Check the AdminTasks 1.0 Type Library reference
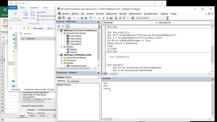Image resolution: width=217 pixels, height=122 pixels. click(x=22, y=95)
